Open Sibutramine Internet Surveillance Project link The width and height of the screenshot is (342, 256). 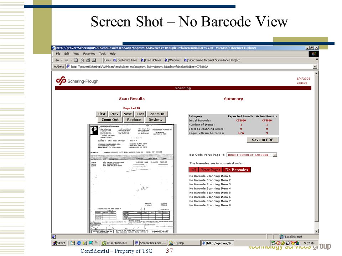[x=212, y=60]
